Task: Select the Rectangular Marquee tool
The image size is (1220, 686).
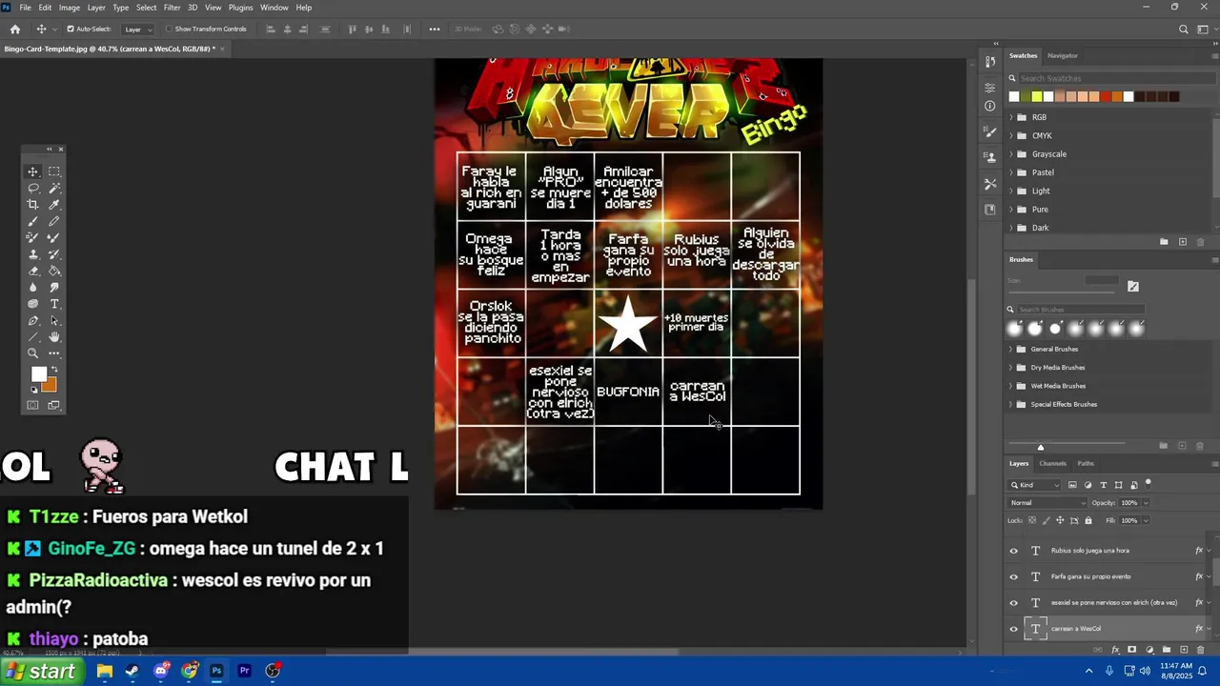Action: [54, 171]
